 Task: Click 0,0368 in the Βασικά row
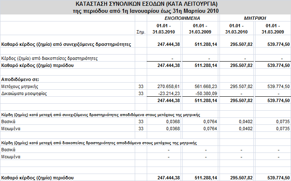tap(173, 121)
